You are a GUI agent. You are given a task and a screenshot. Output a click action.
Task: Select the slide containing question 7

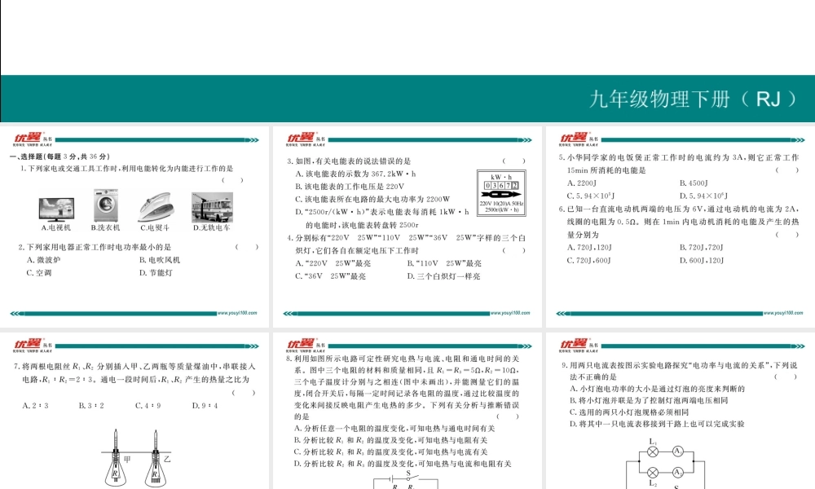(x=134, y=407)
